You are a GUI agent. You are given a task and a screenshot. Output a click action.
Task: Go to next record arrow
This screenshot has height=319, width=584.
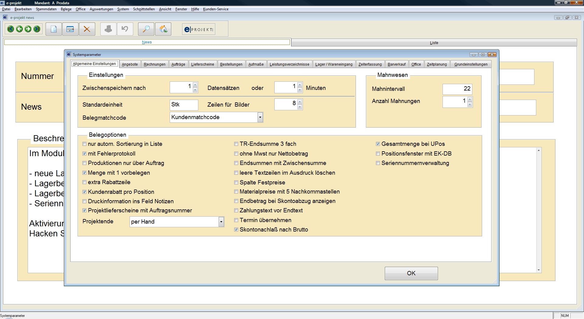pyautogui.click(x=28, y=29)
